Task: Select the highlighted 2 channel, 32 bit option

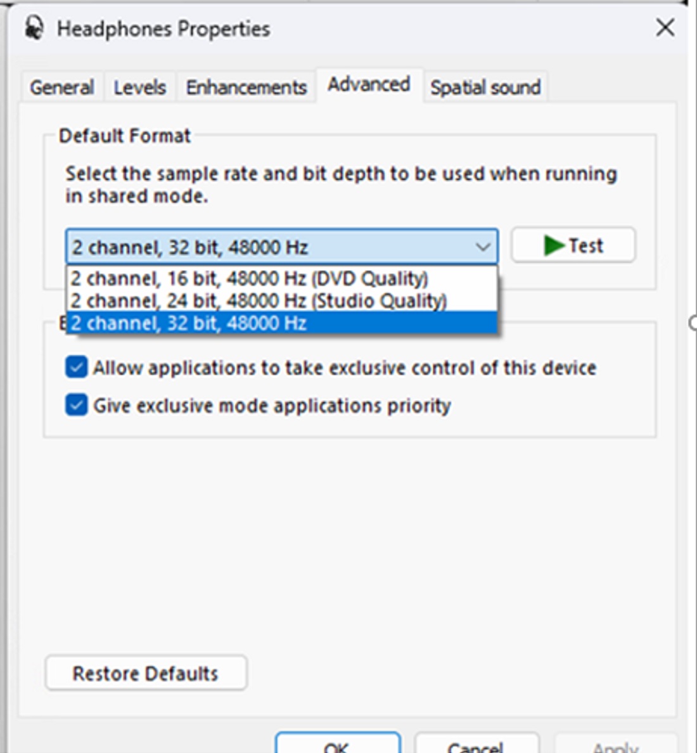Action: coord(189,323)
